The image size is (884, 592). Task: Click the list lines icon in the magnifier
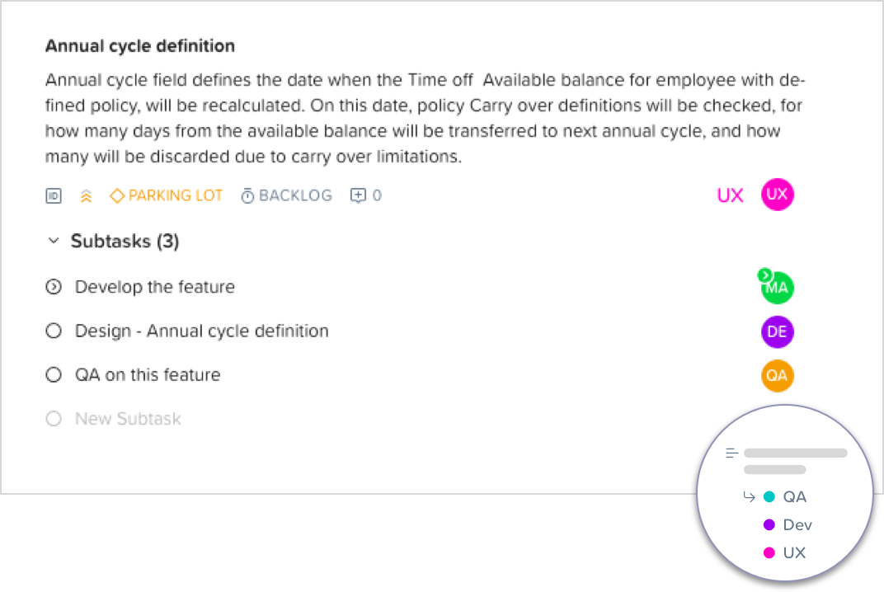click(x=731, y=453)
